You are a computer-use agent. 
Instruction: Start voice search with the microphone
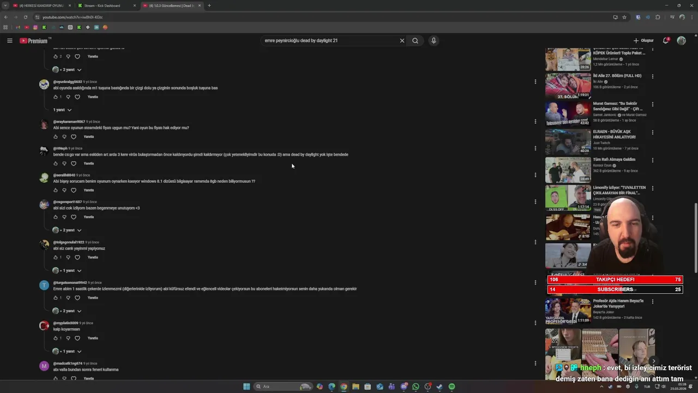click(434, 40)
